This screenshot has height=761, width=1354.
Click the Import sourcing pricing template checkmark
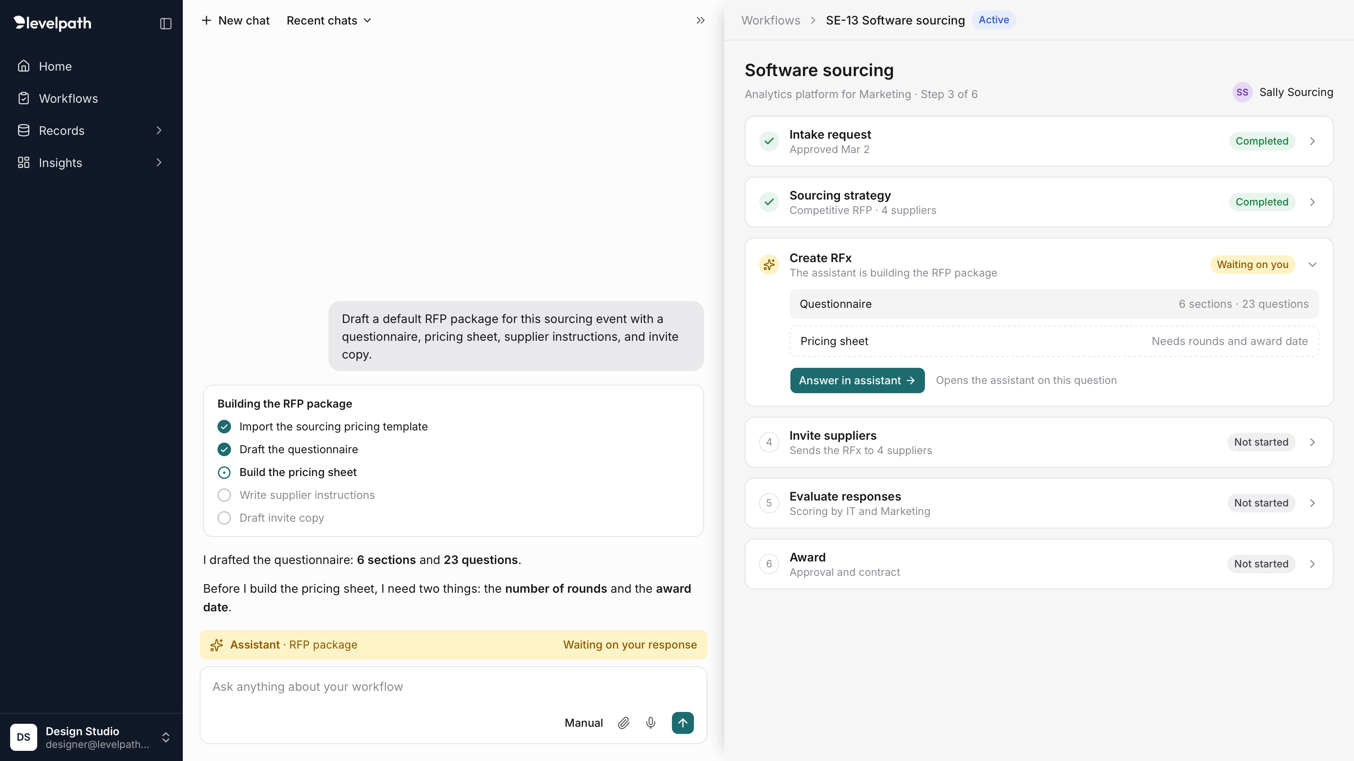tap(224, 427)
